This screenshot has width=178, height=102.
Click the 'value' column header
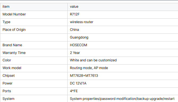74,7
